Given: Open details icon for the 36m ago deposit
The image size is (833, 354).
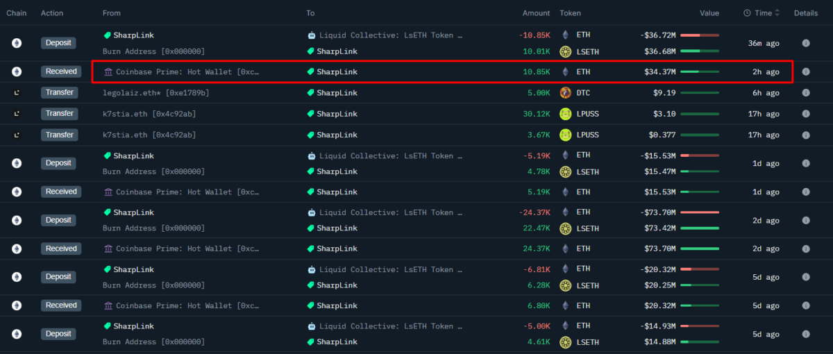Looking at the screenshot, I should [x=806, y=43].
